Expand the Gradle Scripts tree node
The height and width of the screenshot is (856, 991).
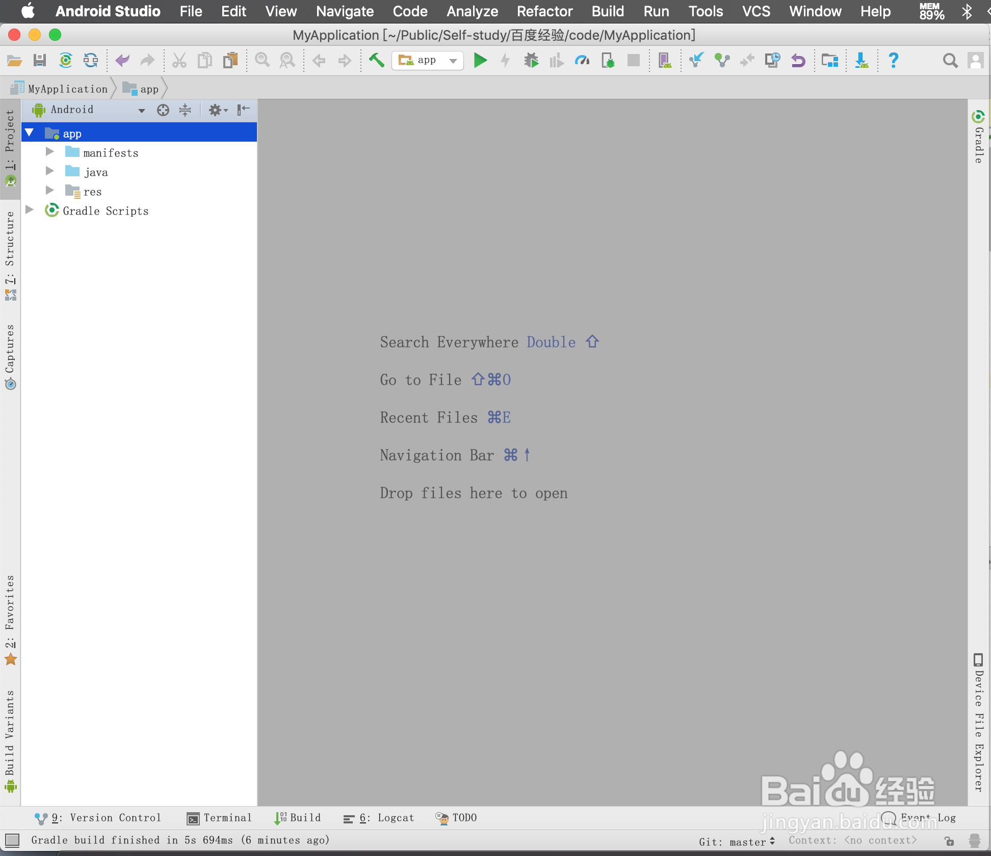(30, 210)
